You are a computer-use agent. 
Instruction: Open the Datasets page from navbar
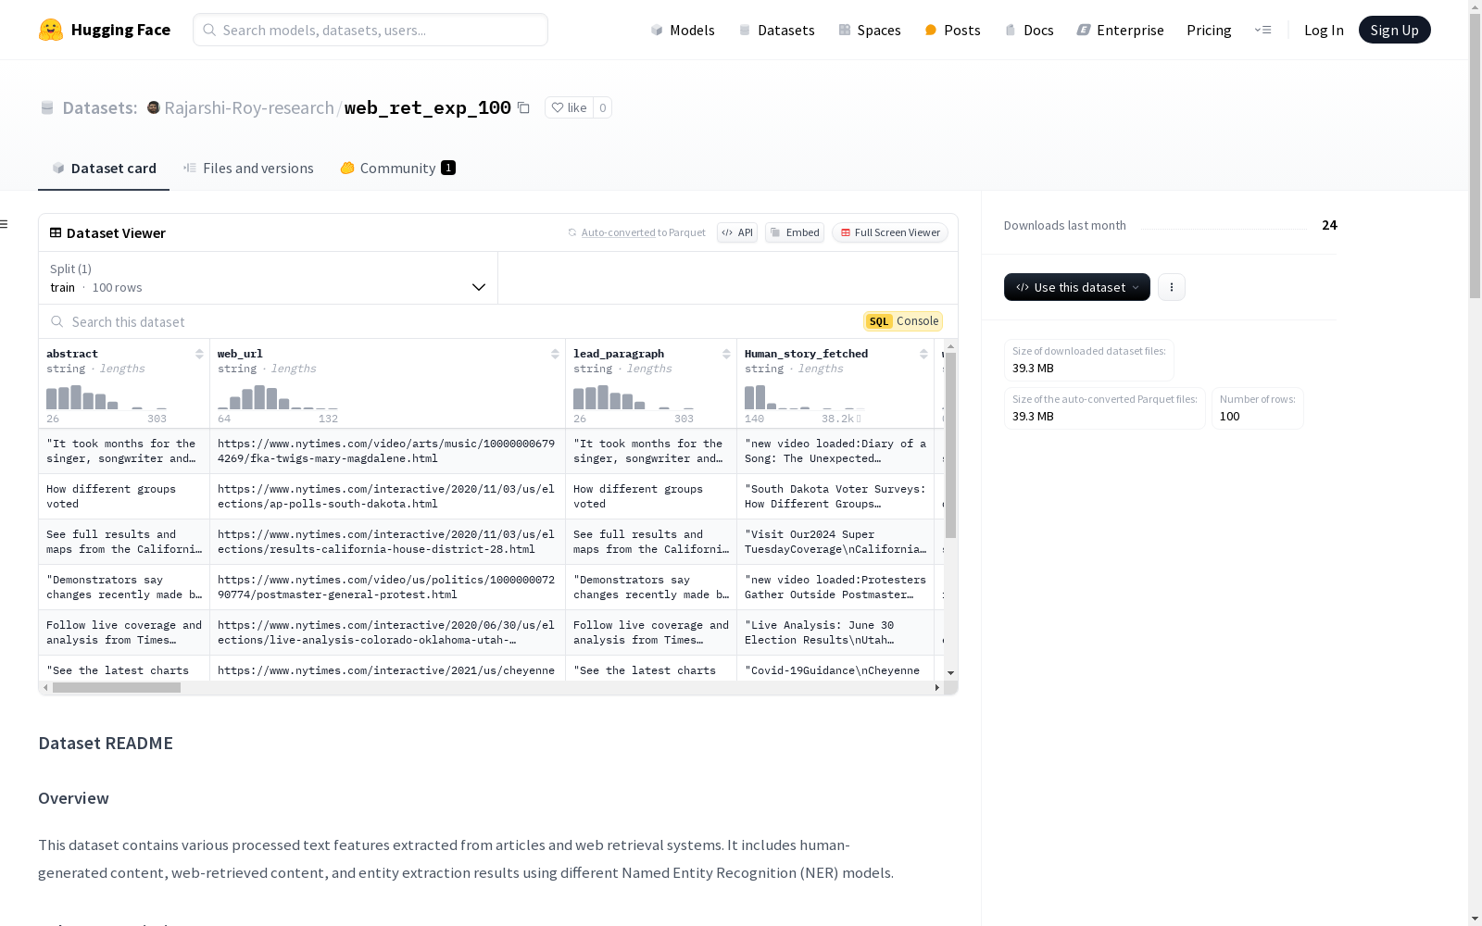click(776, 30)
